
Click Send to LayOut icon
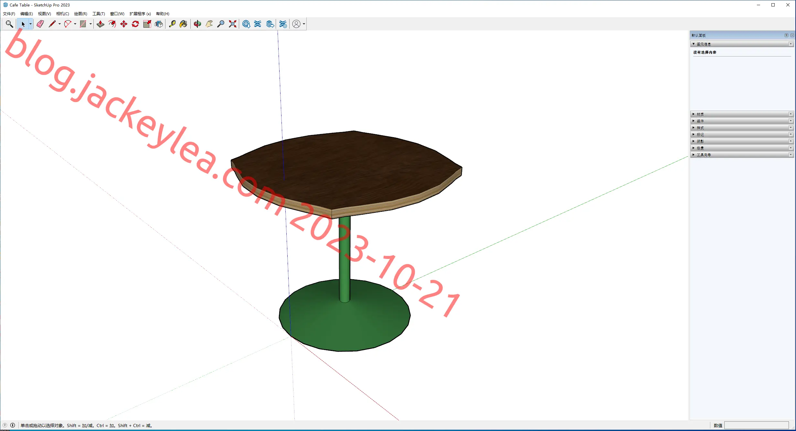(x=270, y=24)
